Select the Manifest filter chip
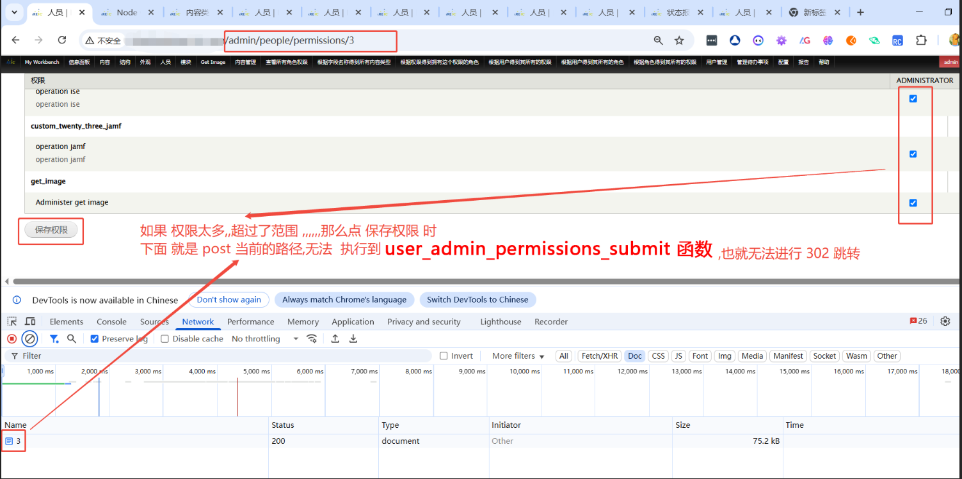The image size is (962, 479). [788, 356]
